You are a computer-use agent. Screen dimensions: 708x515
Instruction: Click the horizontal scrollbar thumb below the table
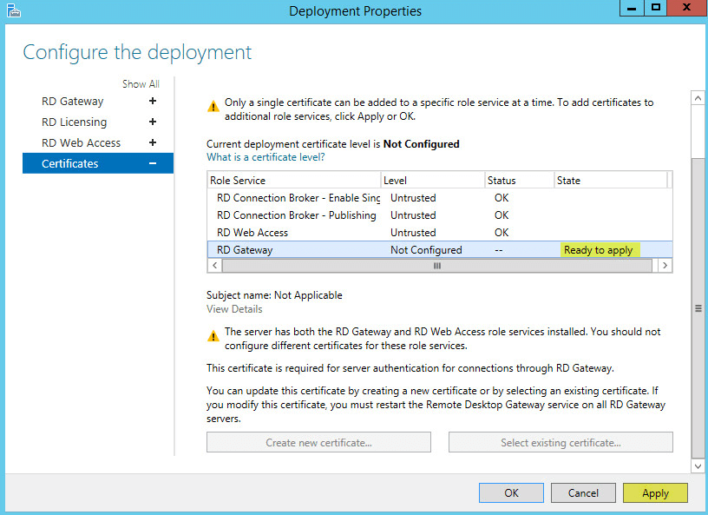point(436,266)
